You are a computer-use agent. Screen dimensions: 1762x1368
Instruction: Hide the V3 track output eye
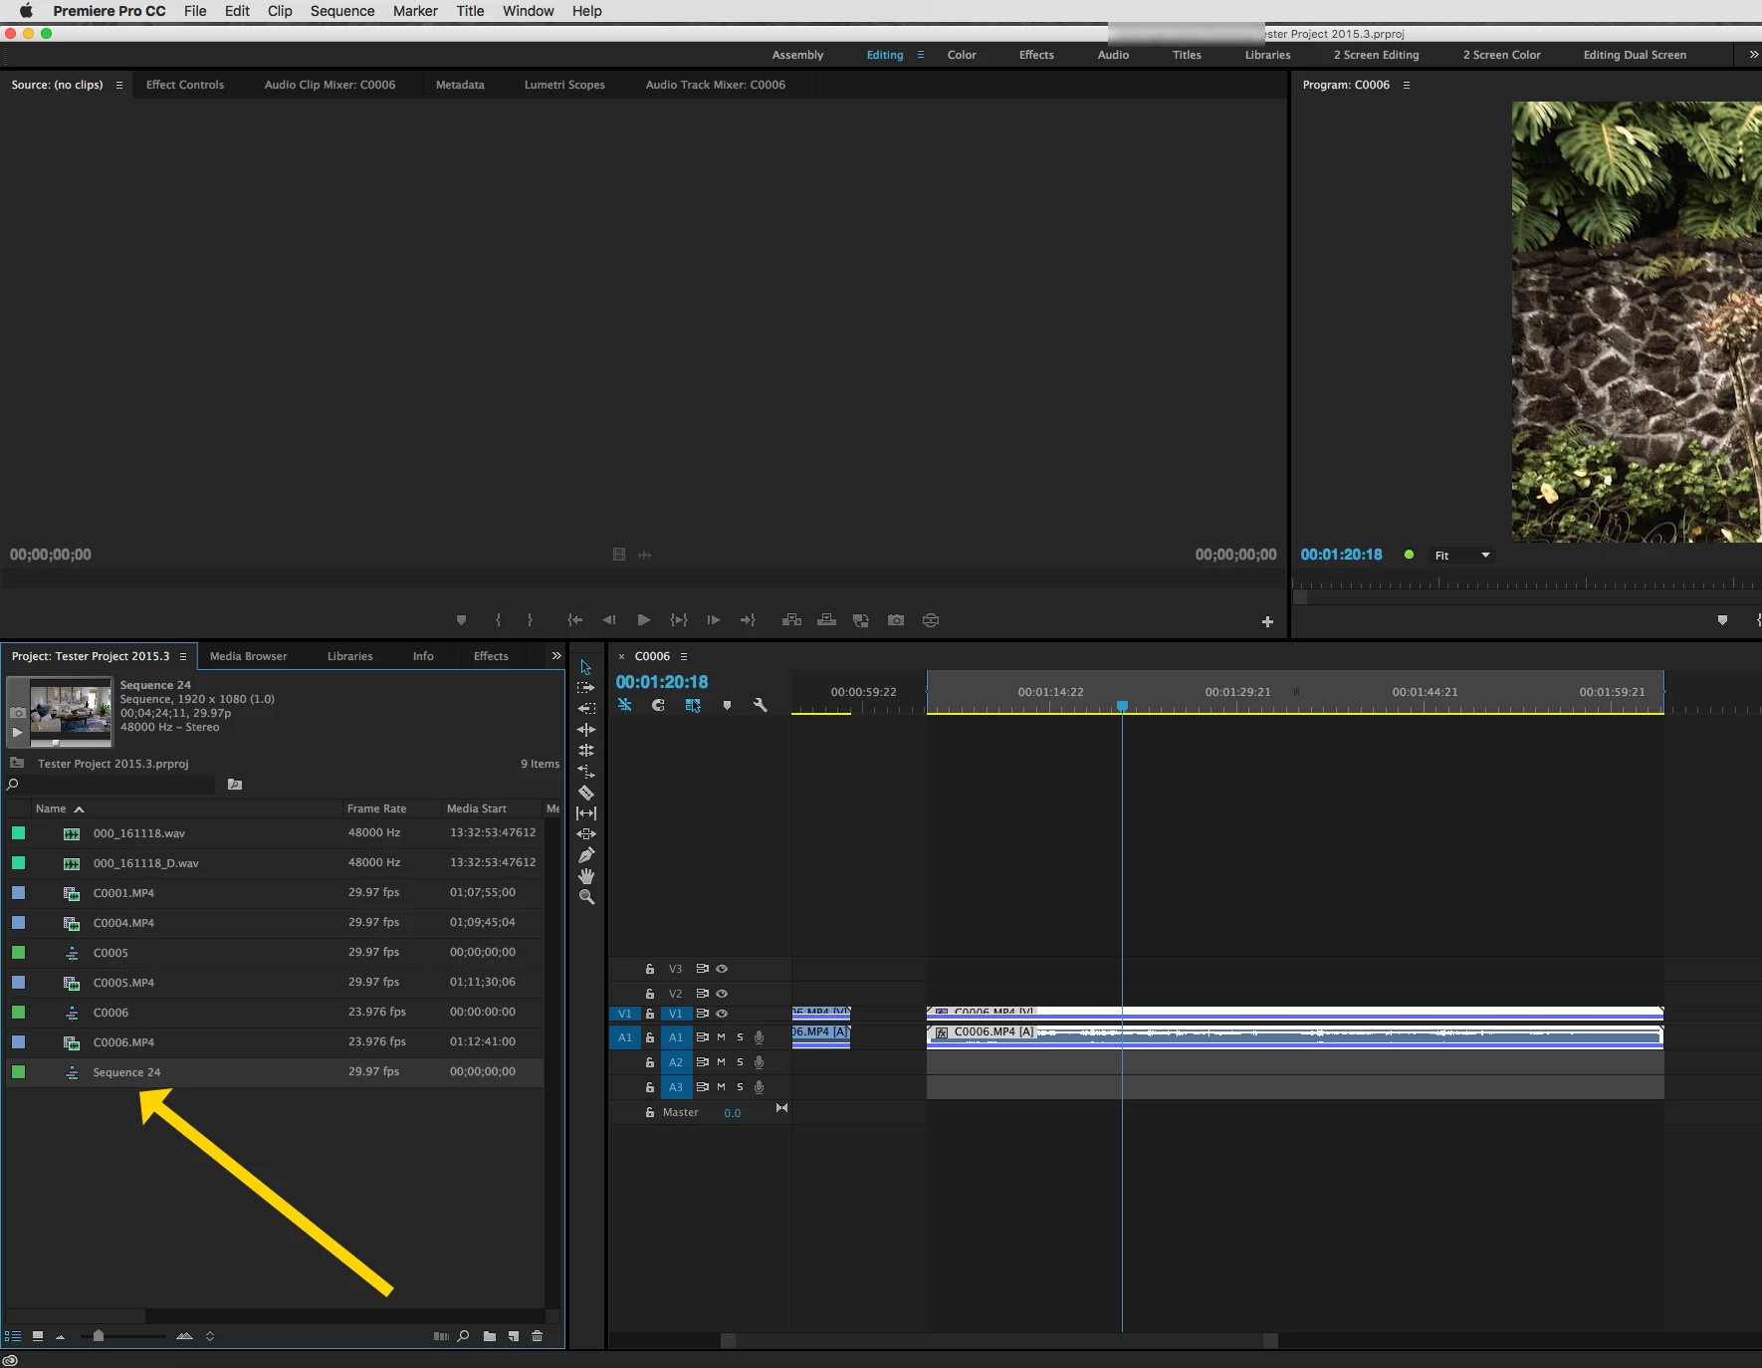[722, 969]
